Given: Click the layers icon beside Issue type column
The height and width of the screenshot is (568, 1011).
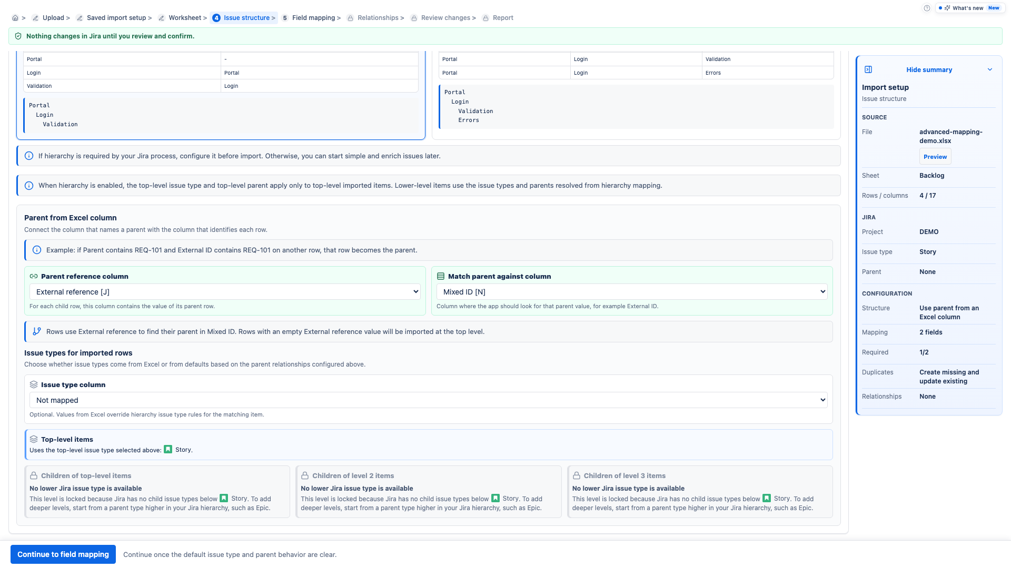Looking at the screenshot, I should [34, 385].
